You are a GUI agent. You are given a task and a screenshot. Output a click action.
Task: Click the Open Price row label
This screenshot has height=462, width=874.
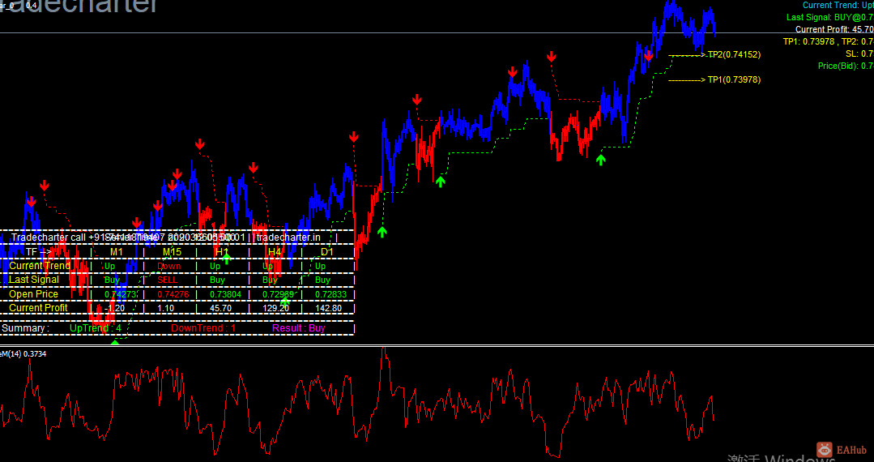tap(33, 293)
